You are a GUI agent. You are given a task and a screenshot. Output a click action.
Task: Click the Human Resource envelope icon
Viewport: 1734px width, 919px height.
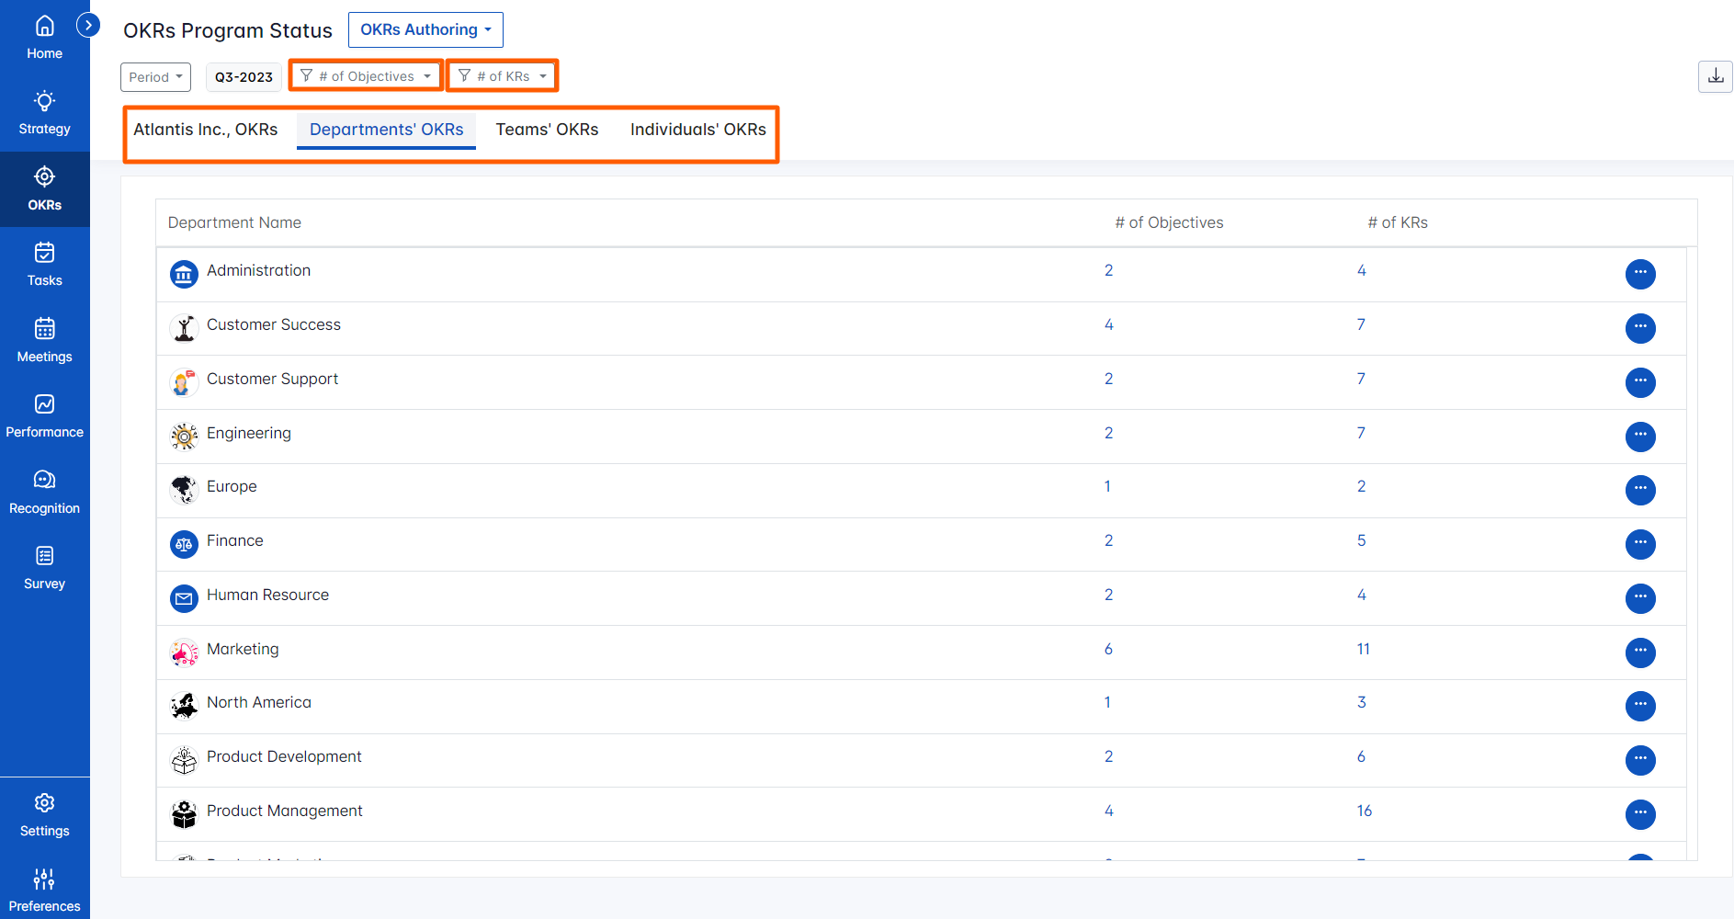point(184,598)
